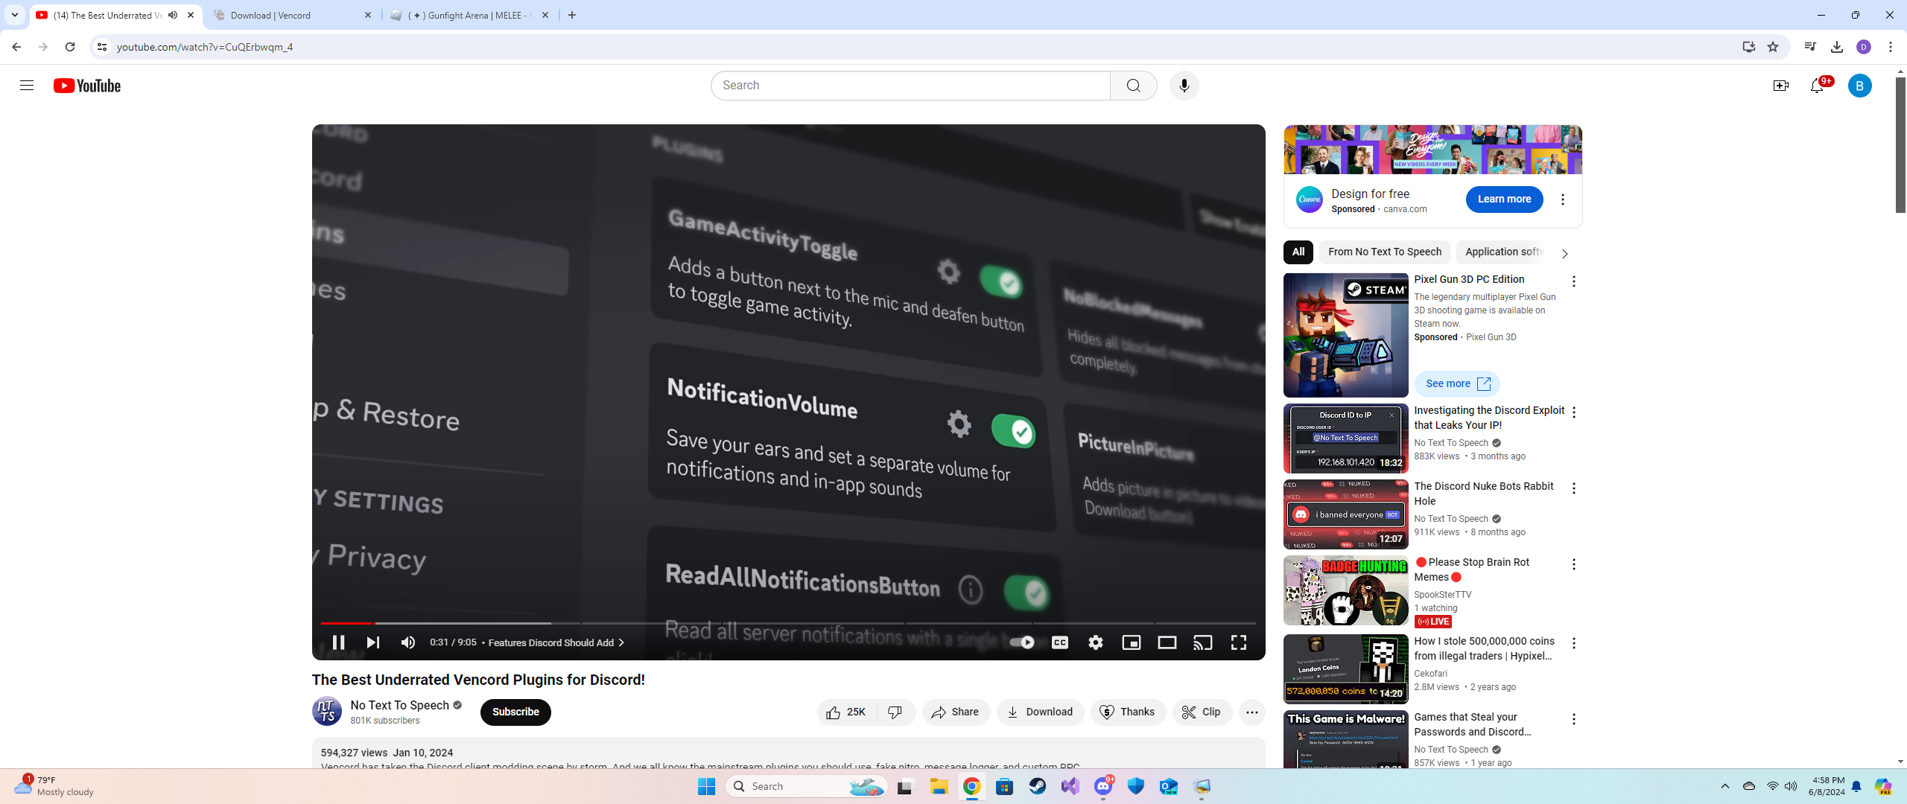Enable theater mode view
Screen dimensions: 1907x804
[x=1167, y=642]
